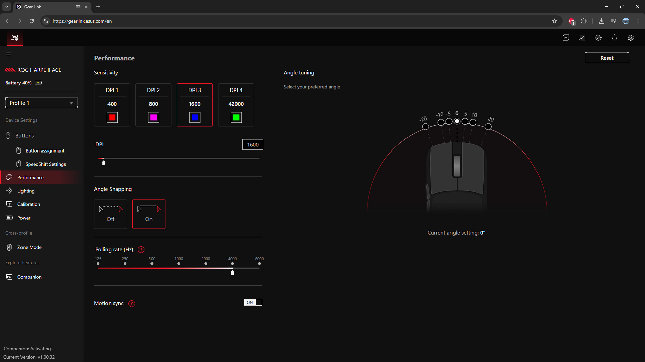Click the update check icon in the toolbar
The width and height of the screenshot is (645, 362).
[x=598, y=38]
